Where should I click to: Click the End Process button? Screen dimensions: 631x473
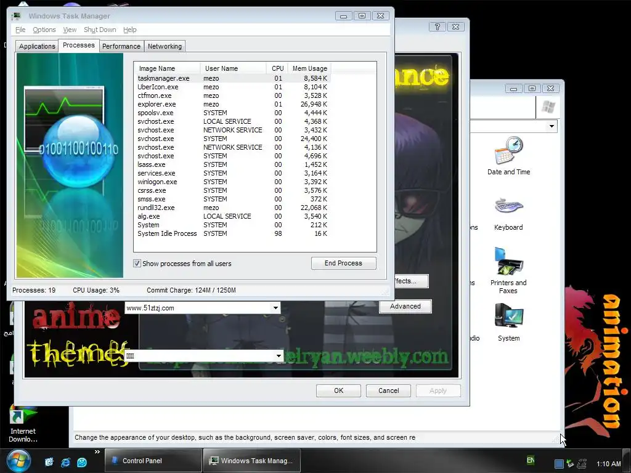pyautogui.click(x=344, y=263)
